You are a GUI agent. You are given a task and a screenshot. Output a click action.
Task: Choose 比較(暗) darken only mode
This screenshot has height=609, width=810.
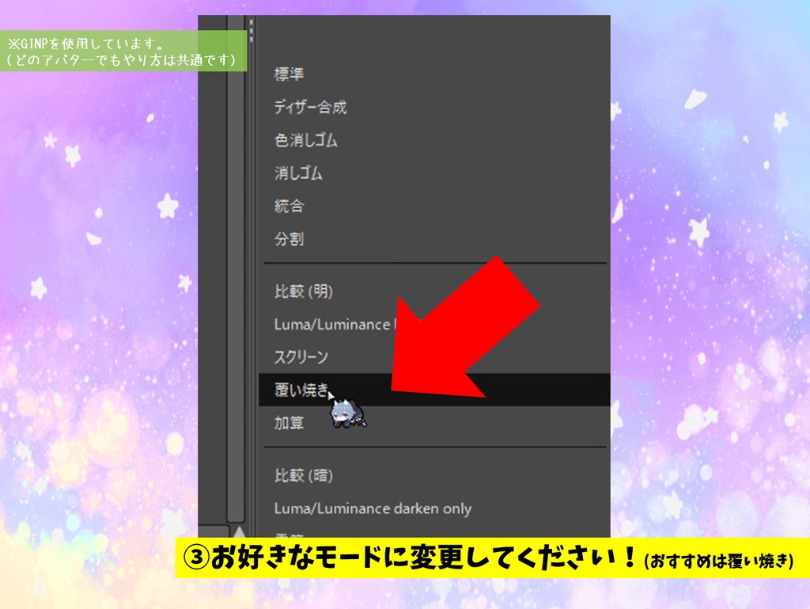coord(301,475)
